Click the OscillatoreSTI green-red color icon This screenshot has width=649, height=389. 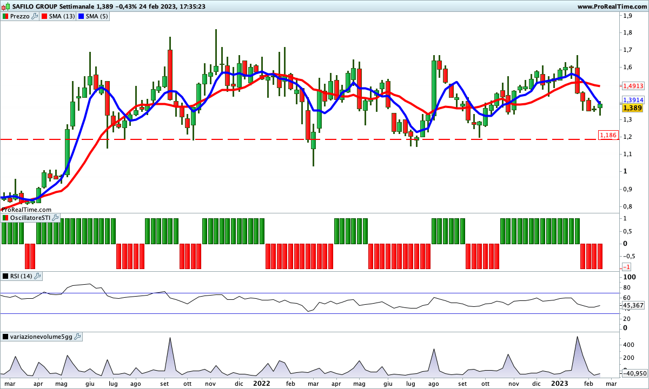5,218
